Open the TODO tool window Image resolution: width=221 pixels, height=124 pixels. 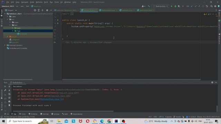(x=22, y=114)
